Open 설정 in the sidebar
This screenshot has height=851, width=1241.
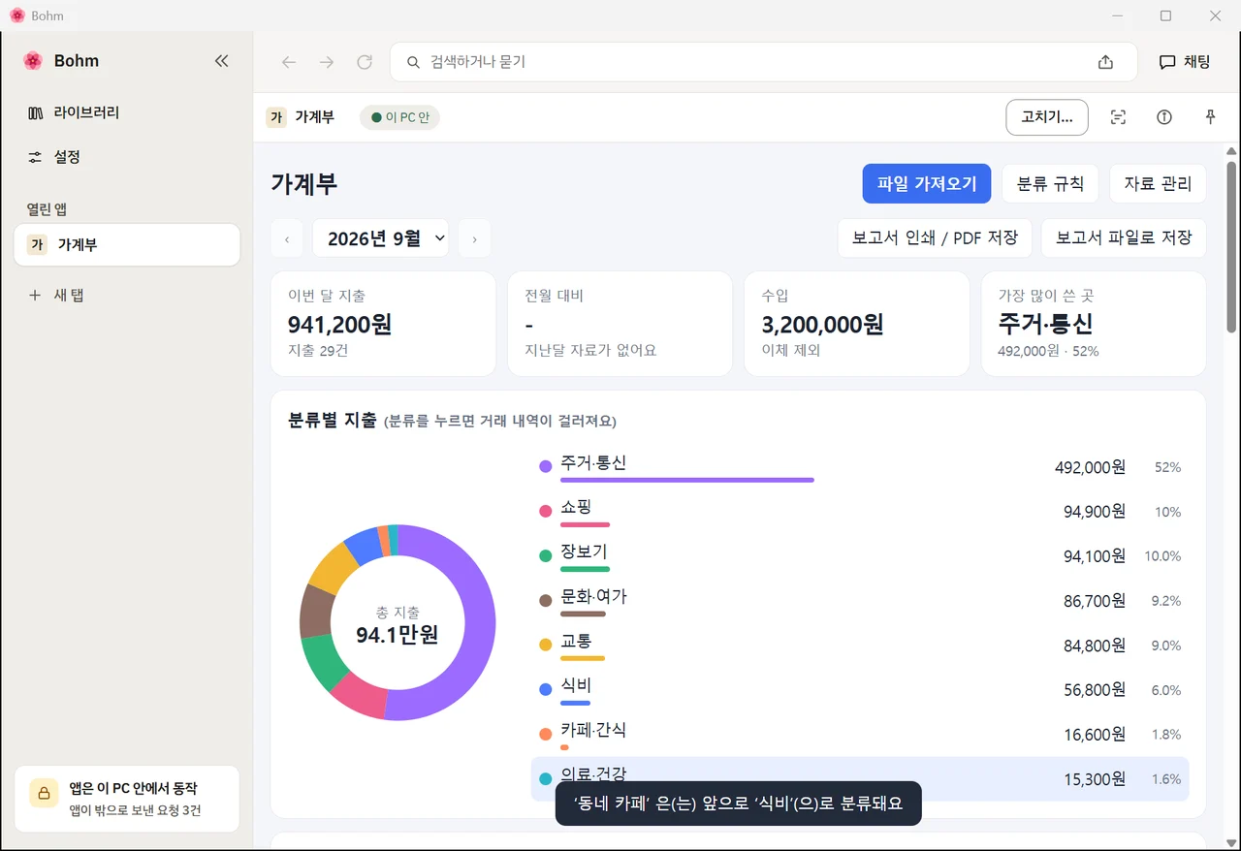pyautogui.click(x=127, y=157)
